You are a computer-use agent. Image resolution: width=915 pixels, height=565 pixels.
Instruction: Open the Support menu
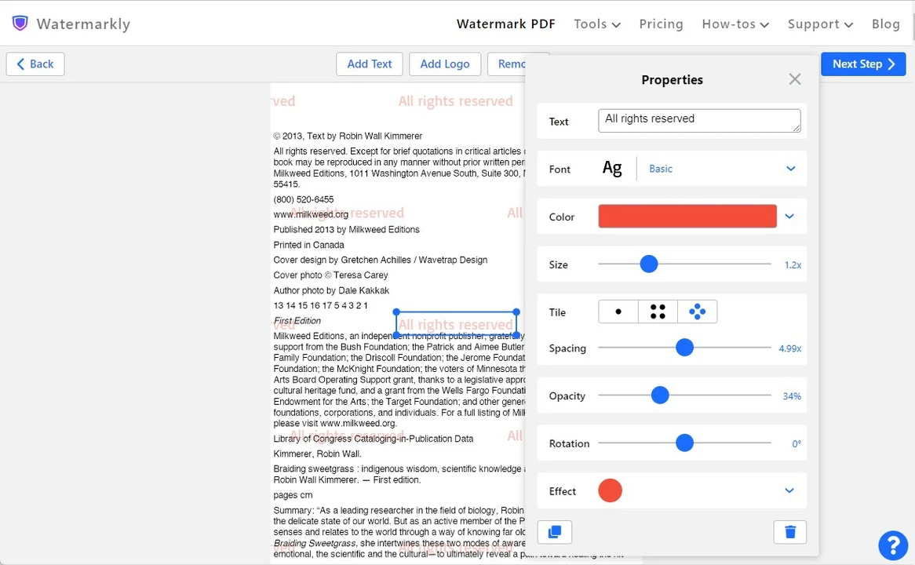(821, 24)
